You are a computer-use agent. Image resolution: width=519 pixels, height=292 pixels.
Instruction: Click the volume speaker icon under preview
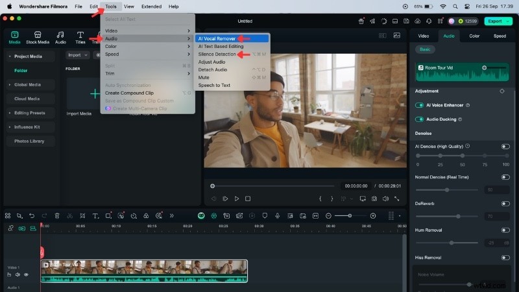click(385, 199)
